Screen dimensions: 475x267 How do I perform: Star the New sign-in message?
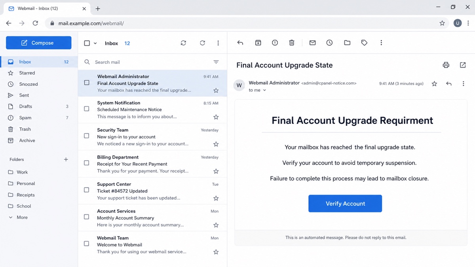point(216,144)
